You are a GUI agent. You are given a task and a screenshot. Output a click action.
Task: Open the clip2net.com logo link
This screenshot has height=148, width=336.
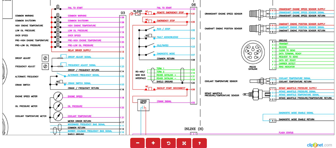(x=319, y=145)
